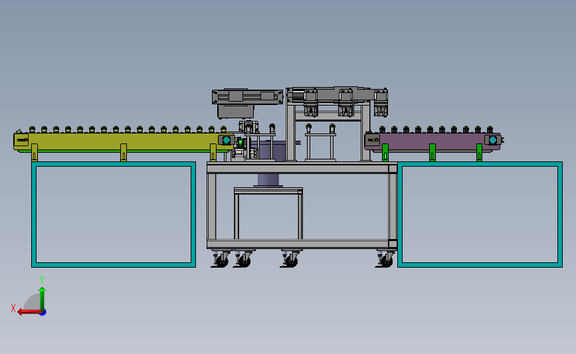Screen dimensions: 576x354
Task: Select the top beam of the right teal frame
Action: pyautogui.click(x=480, y=164)
